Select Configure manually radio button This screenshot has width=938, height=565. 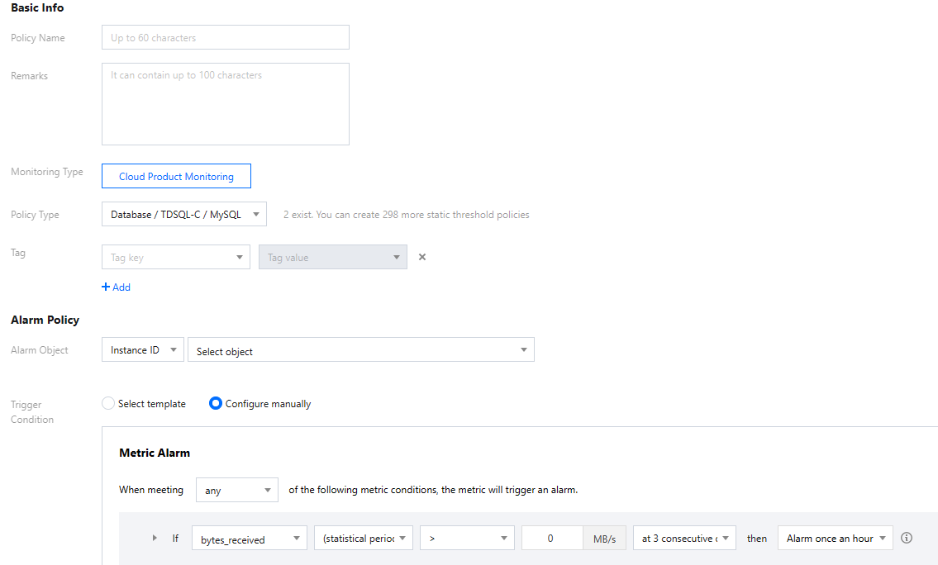(216, 404)
